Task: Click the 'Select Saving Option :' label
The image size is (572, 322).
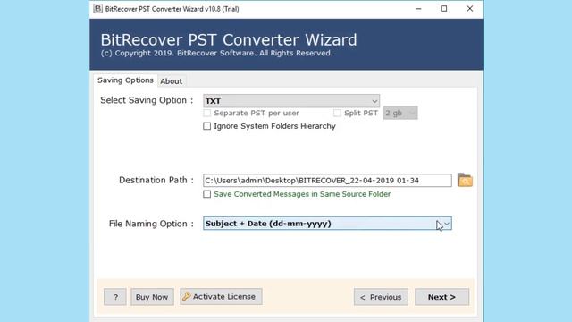Action: pyautogui.click(x=147, y=100)
